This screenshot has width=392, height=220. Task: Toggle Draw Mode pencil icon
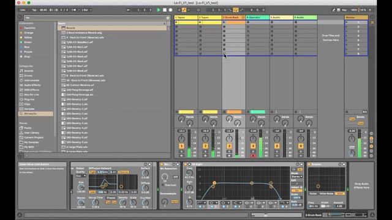click(333, 10)
